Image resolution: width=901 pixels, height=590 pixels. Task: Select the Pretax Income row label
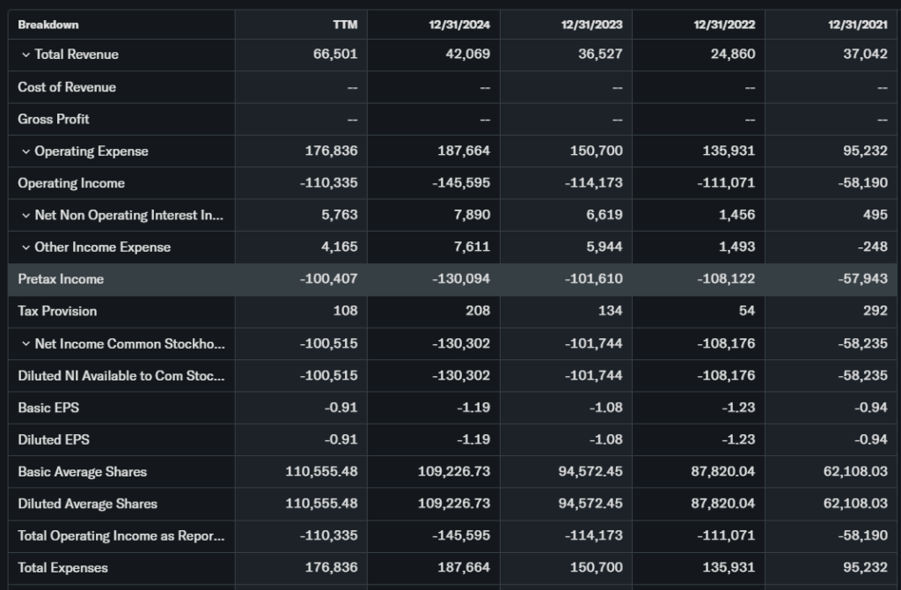[61, 279]
